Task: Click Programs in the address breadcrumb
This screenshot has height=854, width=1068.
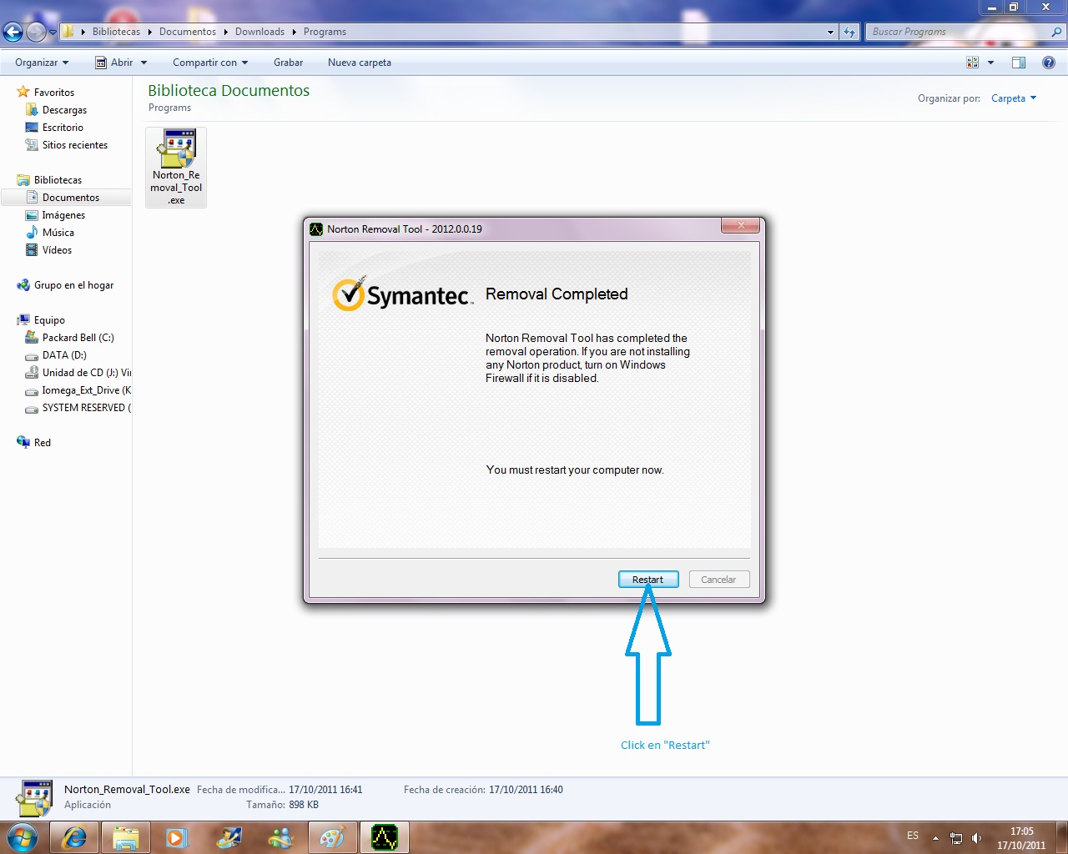Action: click(x=325, y=32)
